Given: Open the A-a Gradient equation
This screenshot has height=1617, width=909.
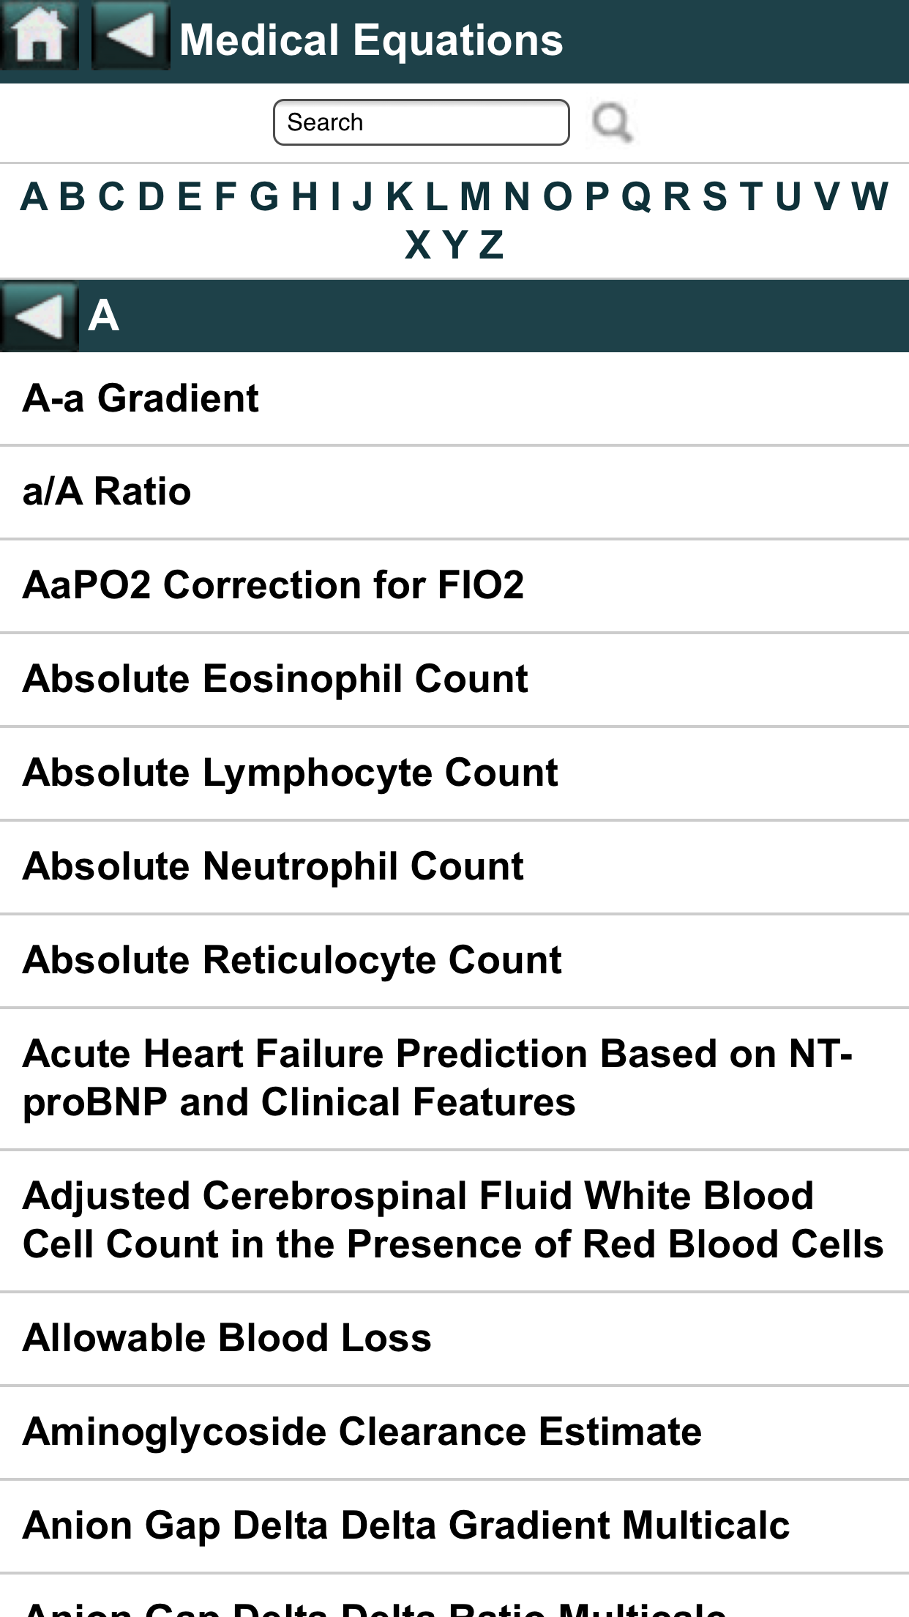Looking at the screenshot, I should coord(141,398).
